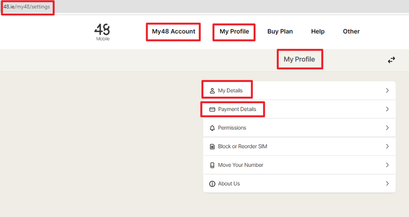The height and width of the screenshot is (217, 409).
Task: Click the swap arrows icon
Action: (391, 60)
